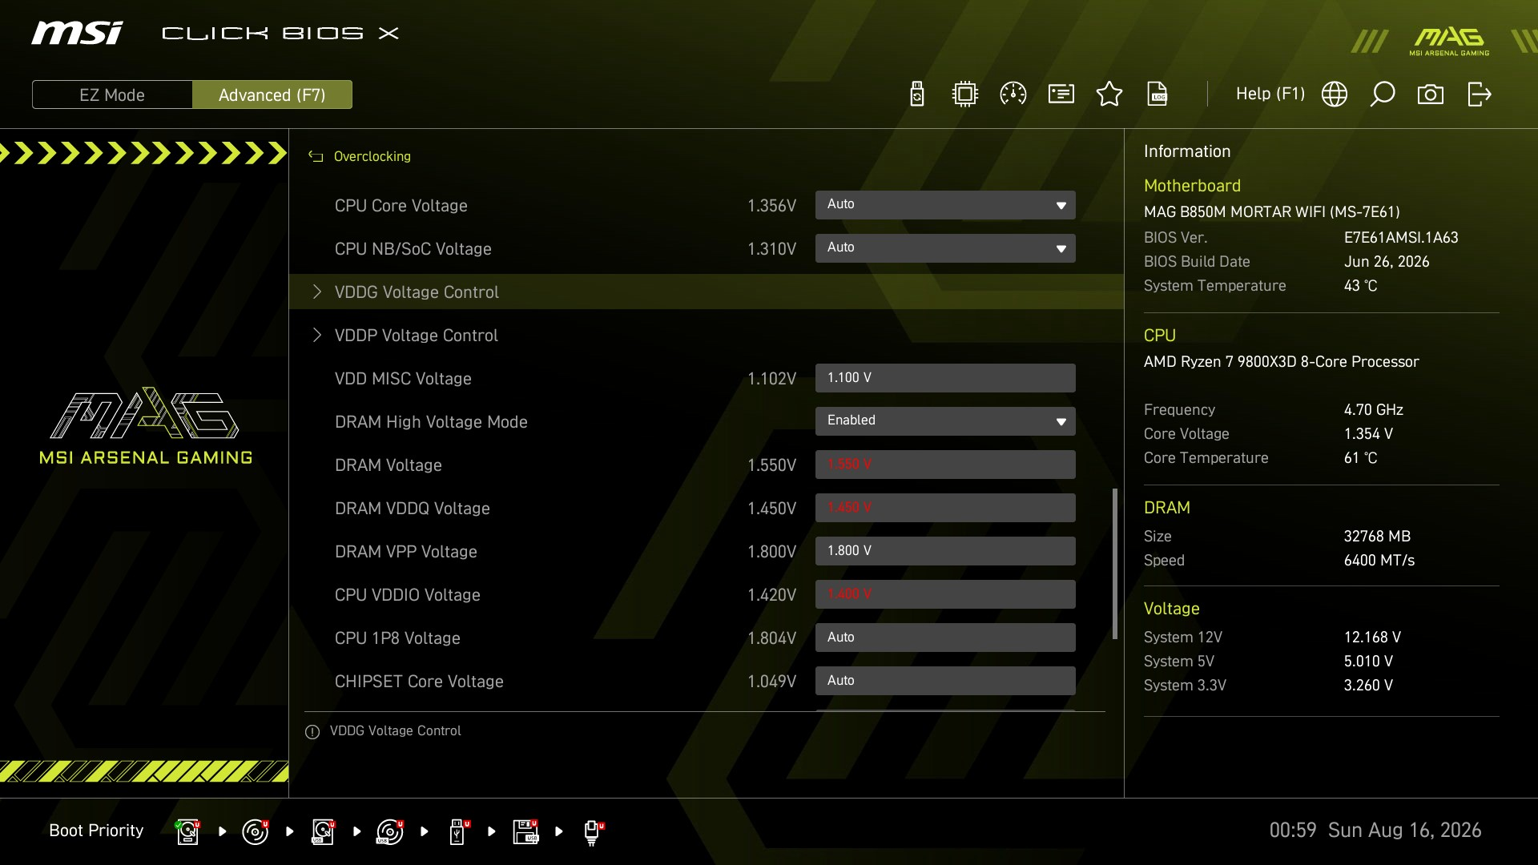Open the LOG file icon
1538x865 pixels.
coord(1158,95)
